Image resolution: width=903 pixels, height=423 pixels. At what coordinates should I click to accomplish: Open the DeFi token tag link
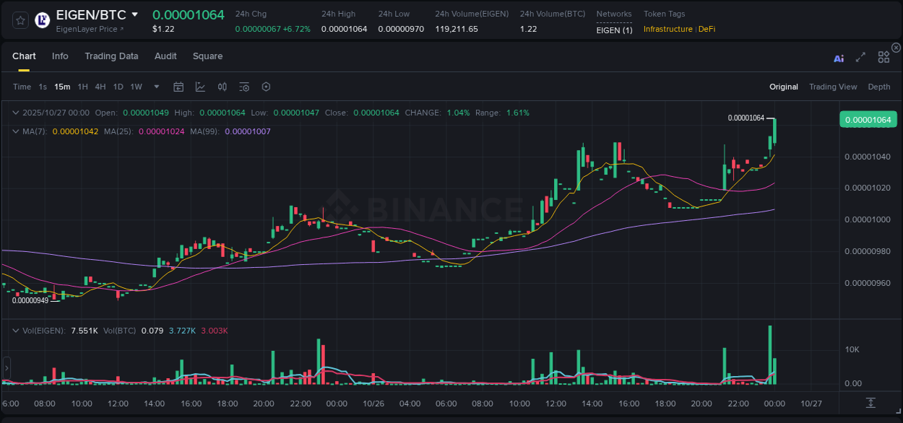tap(706, 29)
